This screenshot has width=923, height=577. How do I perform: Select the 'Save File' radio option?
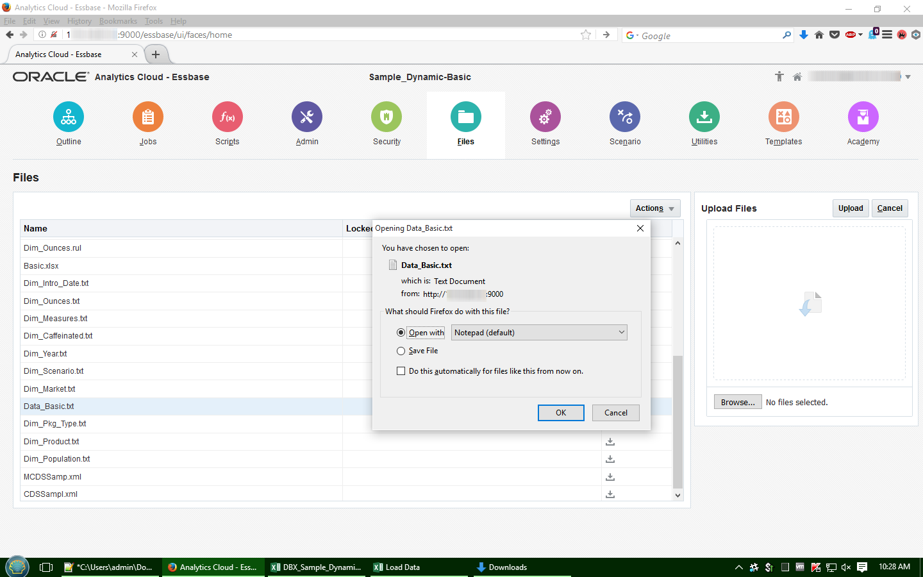click(401, 351)
